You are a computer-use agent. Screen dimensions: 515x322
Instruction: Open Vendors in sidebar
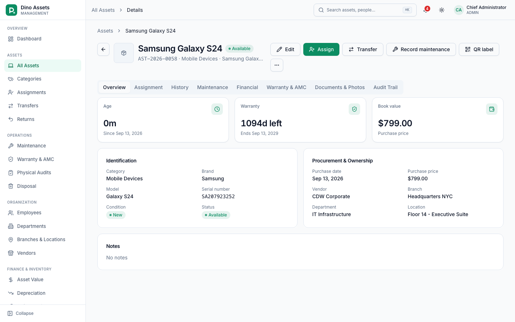43,253
